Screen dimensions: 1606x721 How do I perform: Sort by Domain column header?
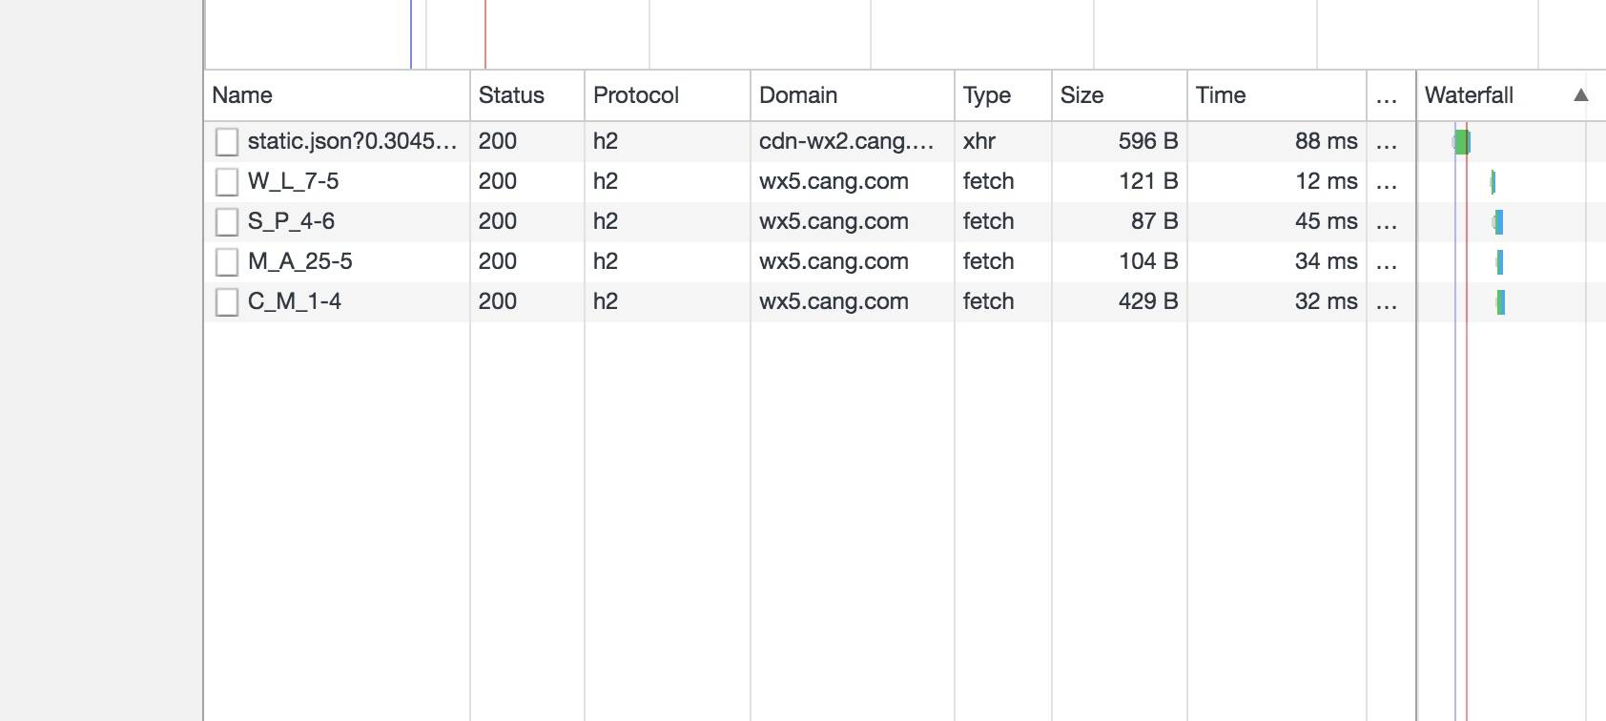pos(798,95)
